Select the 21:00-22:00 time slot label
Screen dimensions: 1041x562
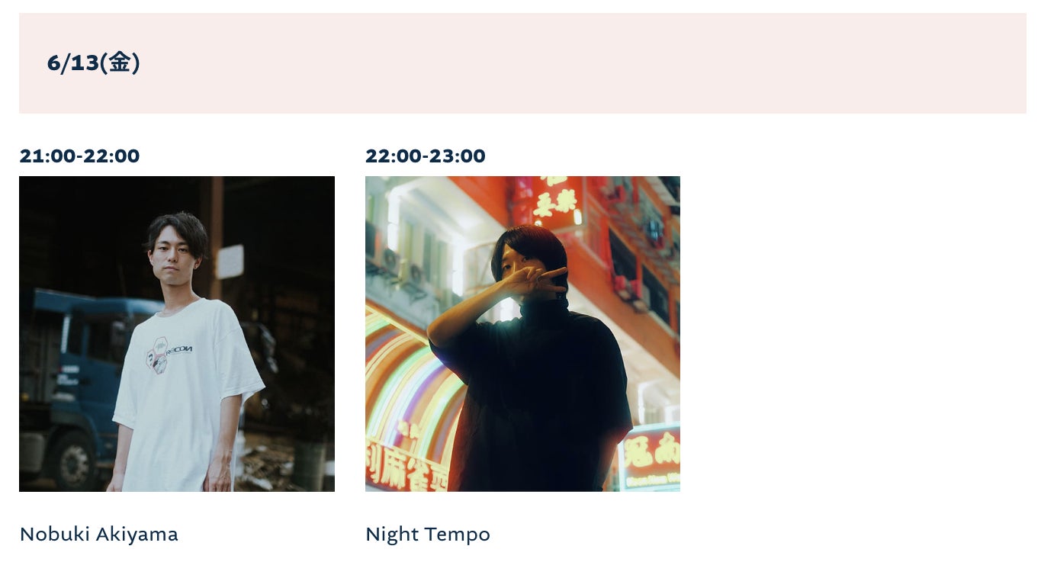pyautogui.click(x=79, y=156)
